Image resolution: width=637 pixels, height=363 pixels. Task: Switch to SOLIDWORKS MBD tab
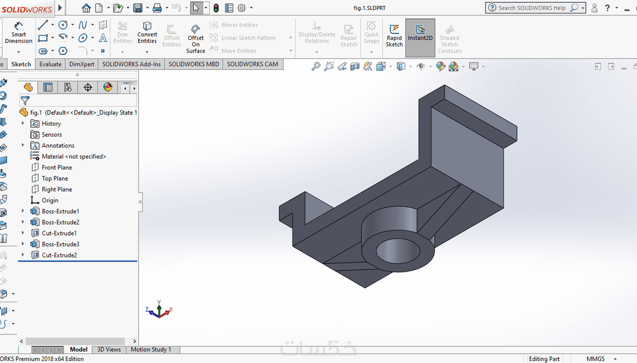(x=194, y=64)
